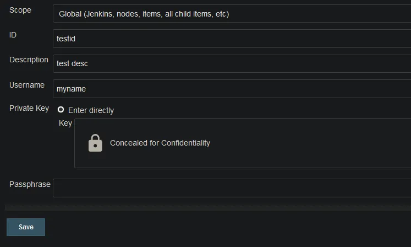Focus the Passphrase input field
This screenshot has height=247, width=411.
tap(232, 187)
